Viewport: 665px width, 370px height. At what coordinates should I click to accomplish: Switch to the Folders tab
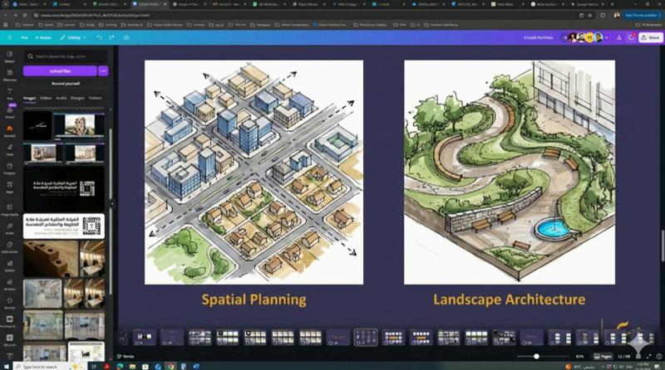pos(96,98)
